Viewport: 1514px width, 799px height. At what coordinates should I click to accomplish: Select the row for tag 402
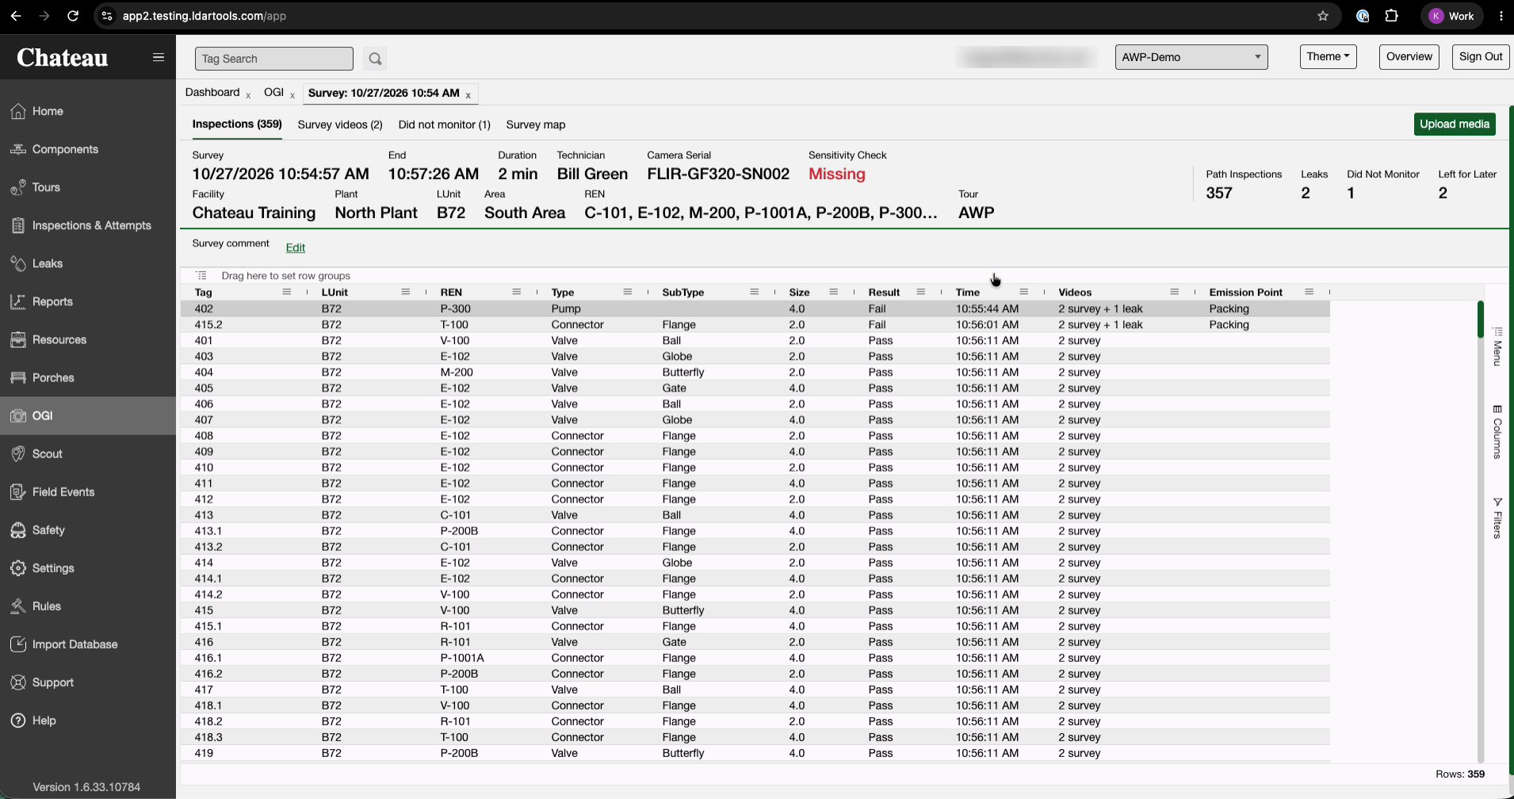click(x=755, y=309)
